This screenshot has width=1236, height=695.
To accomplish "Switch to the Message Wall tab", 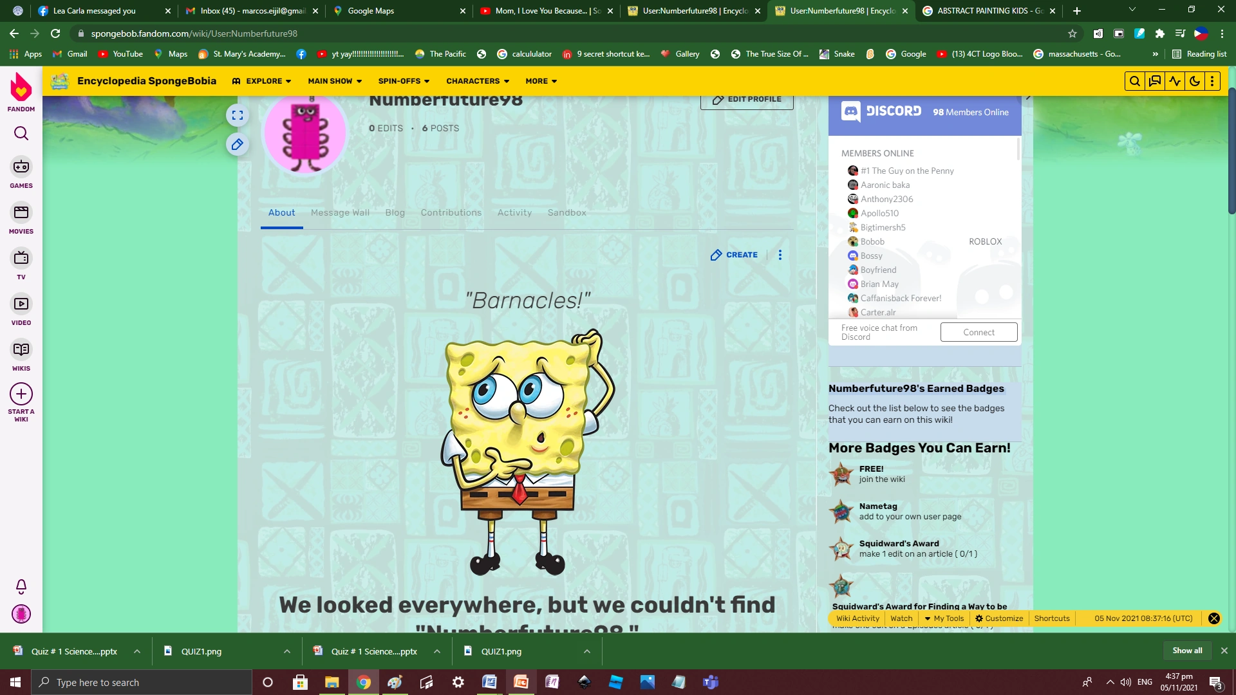I will click(x=340, y=213).
